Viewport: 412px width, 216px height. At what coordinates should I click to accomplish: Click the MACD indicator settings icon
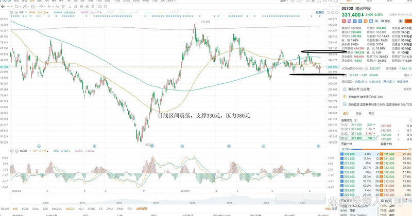(x=12, y=151)
